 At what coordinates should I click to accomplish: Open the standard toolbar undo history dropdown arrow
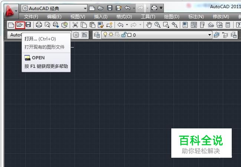coord(127,25)
